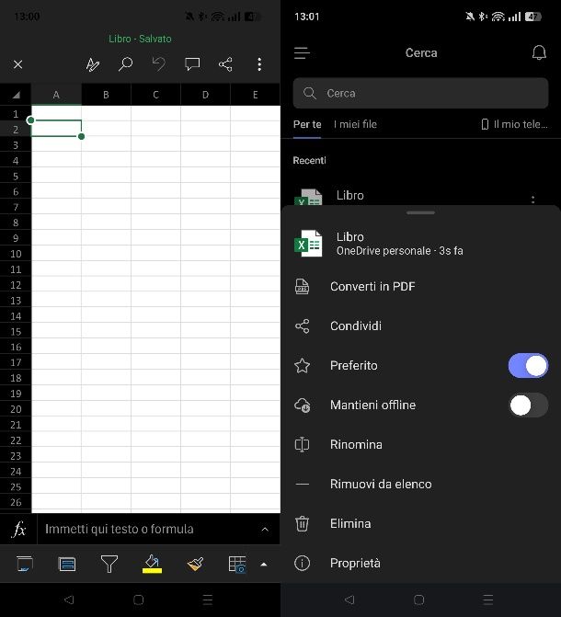Expand the bottom ribbon with up arrow
Screen dimensions: 561x617
(265, 564)
